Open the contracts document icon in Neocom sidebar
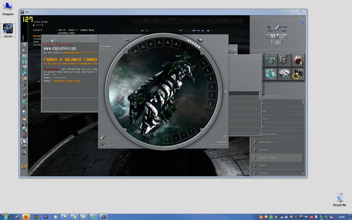Image resolution: width=352 pixels, height=220 pixels. point(24,79)
